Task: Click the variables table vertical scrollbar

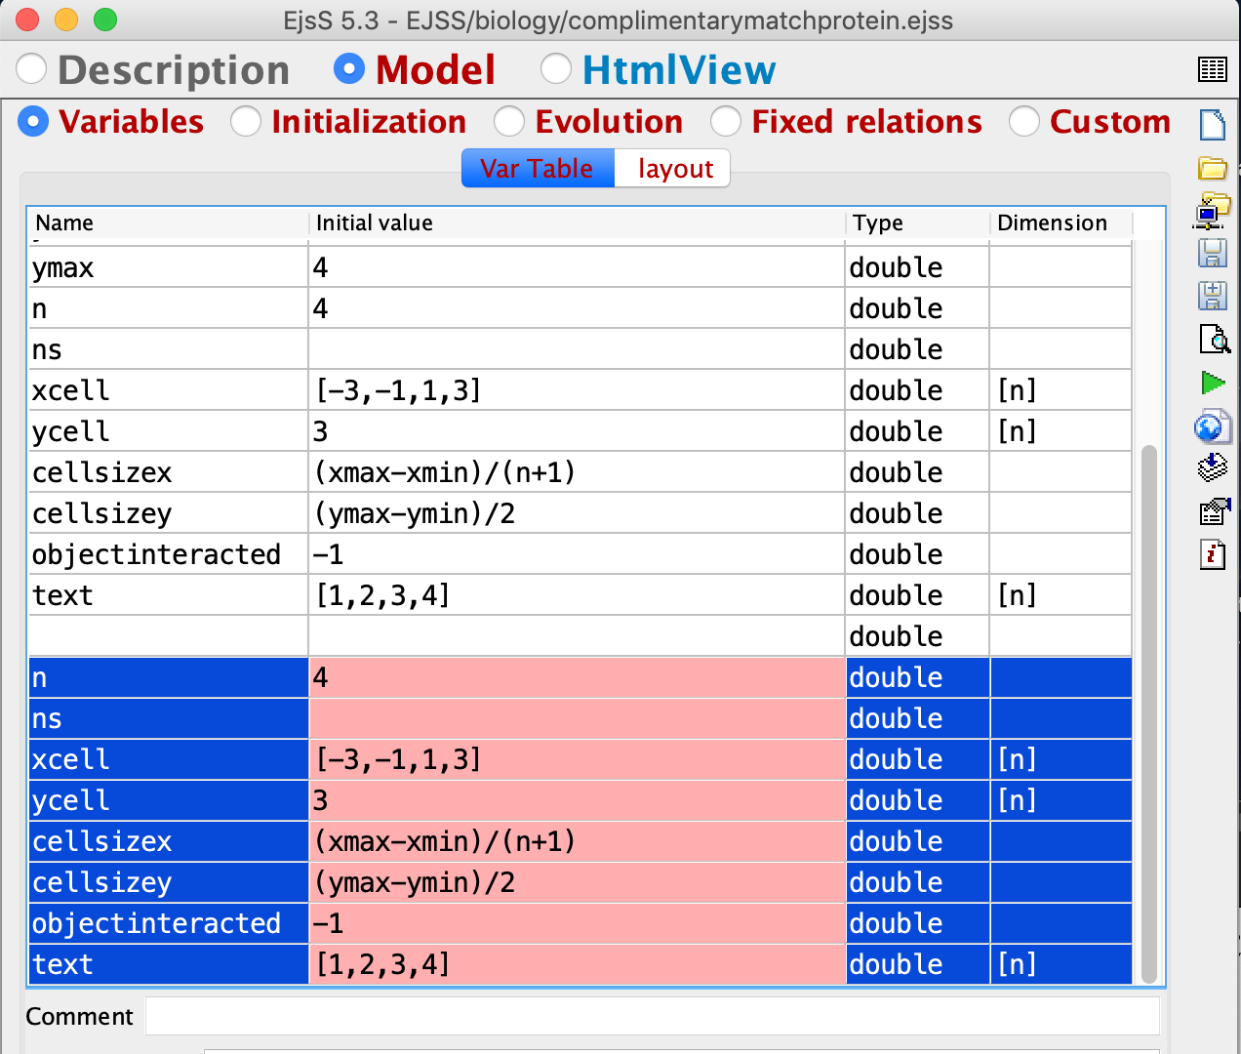Action: [x=1149, y=712]
